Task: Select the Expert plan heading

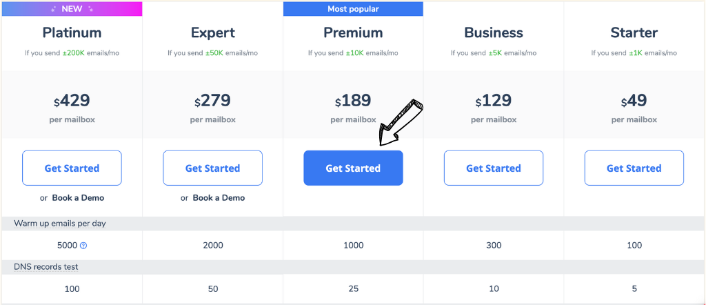Action: pos(212,33)
